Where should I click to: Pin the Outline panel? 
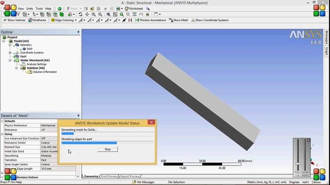[78, 32]
